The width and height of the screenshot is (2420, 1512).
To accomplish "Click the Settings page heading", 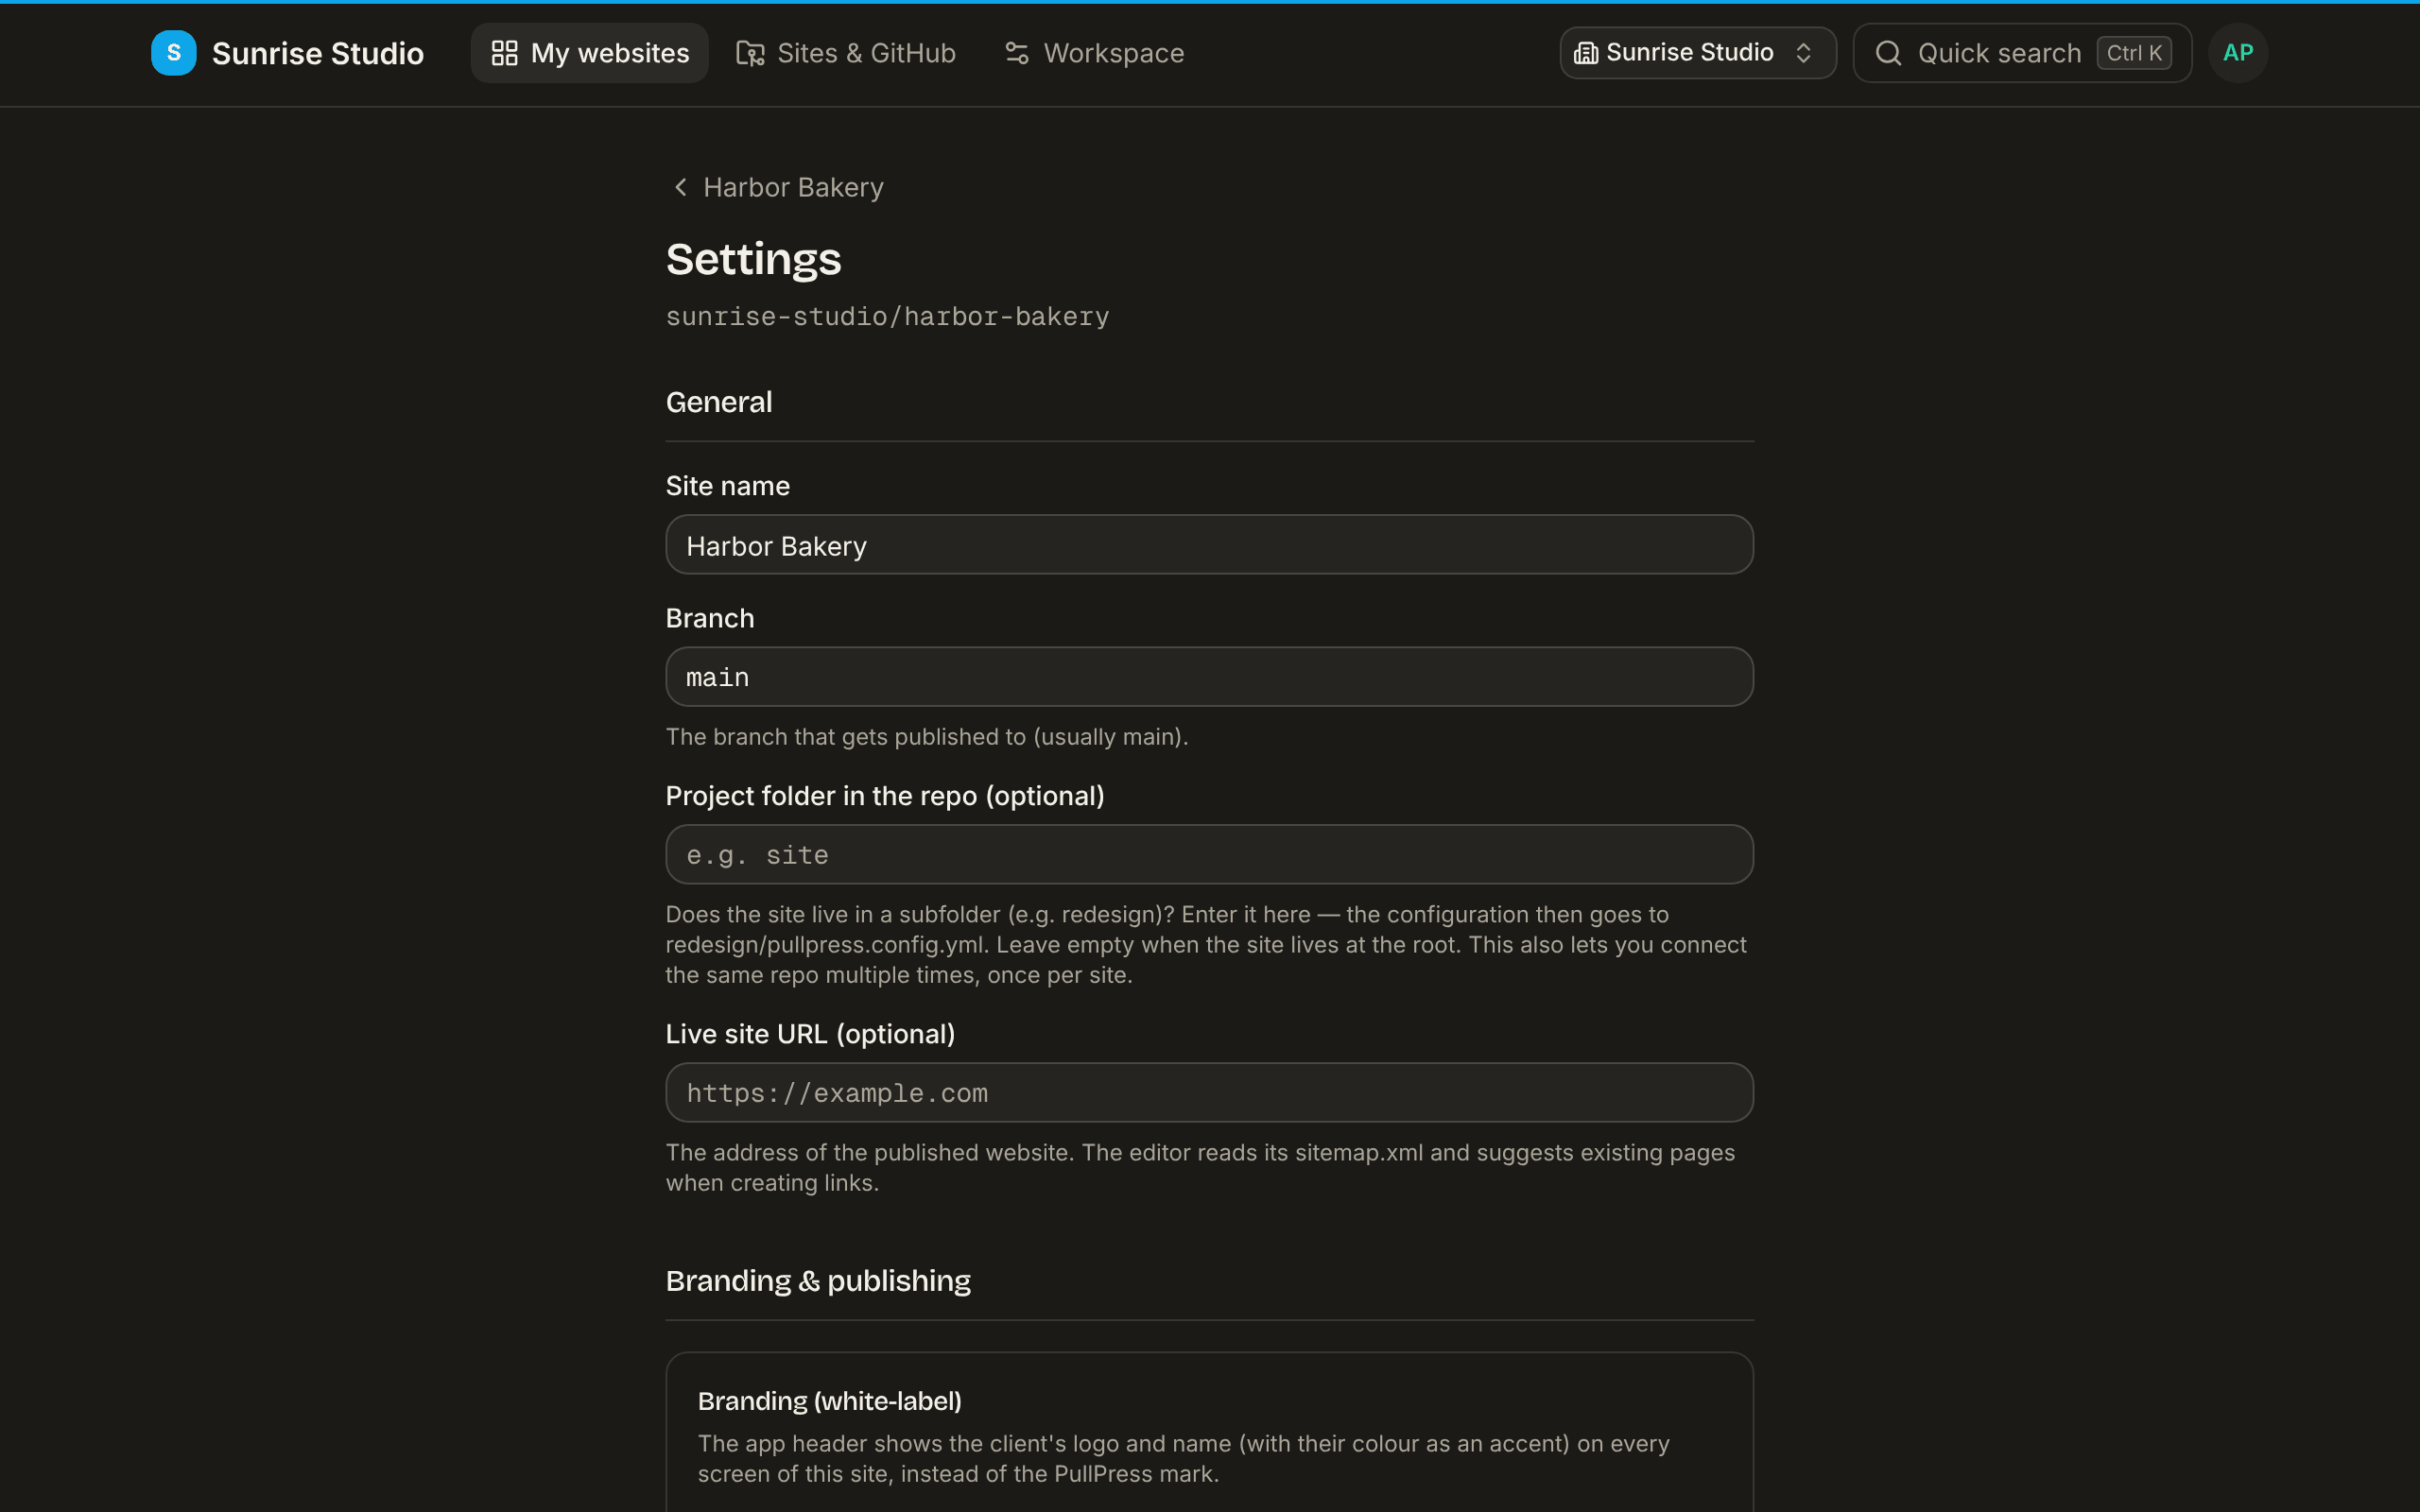I will click(x=753, y=259).
